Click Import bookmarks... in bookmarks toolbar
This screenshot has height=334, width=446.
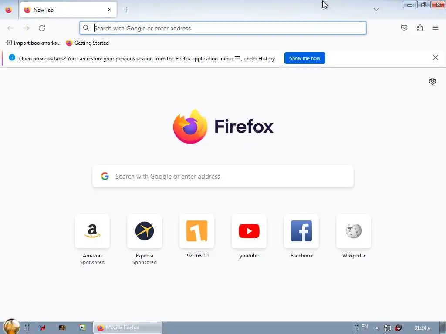[33, 43]
